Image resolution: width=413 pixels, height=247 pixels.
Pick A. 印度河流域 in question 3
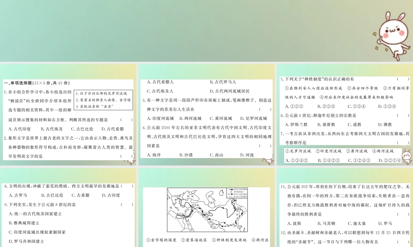(160, 119)
